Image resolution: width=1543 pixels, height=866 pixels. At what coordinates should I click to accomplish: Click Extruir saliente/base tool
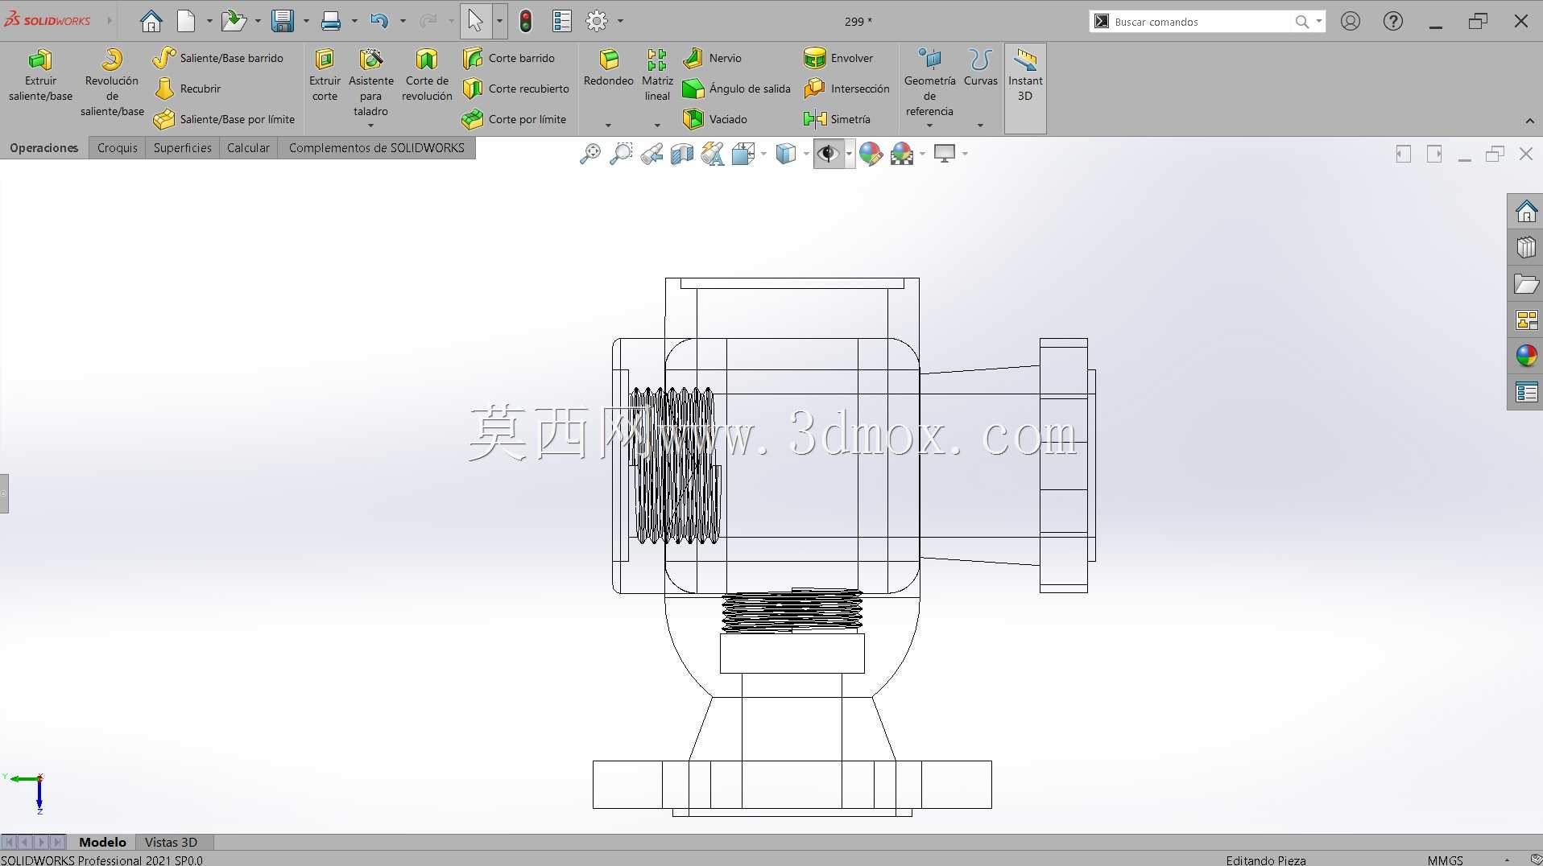pos(40,76)
